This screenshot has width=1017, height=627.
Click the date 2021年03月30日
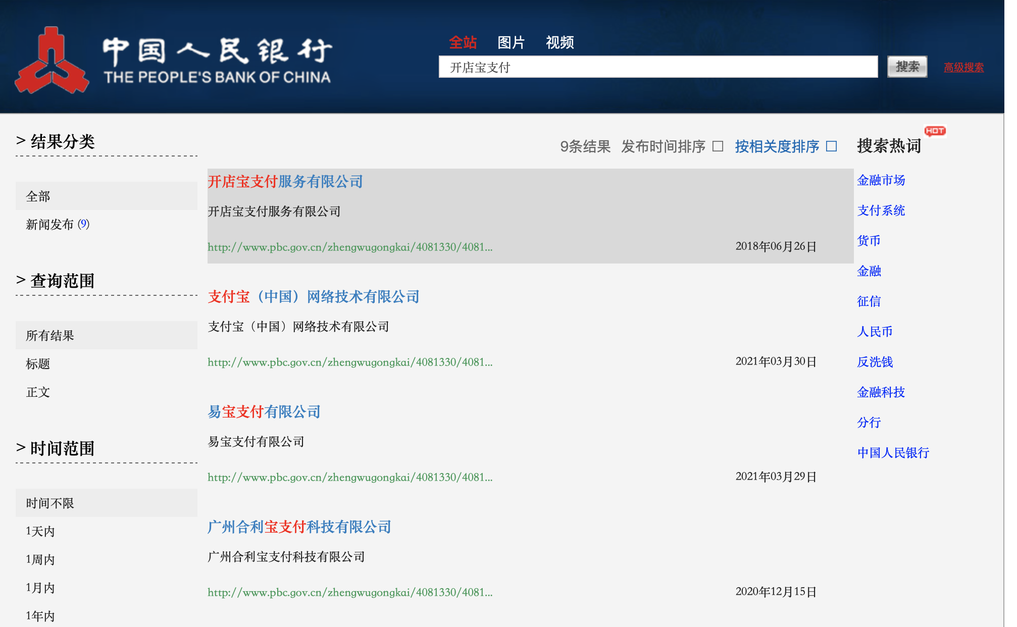tap(776, 361)
